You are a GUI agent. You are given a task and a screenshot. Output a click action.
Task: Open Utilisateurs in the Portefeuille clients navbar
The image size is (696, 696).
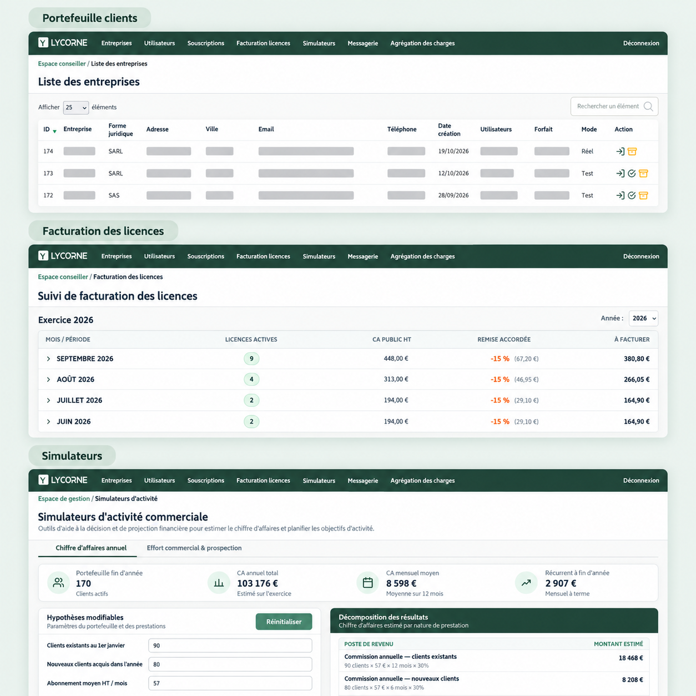[159, 43]
